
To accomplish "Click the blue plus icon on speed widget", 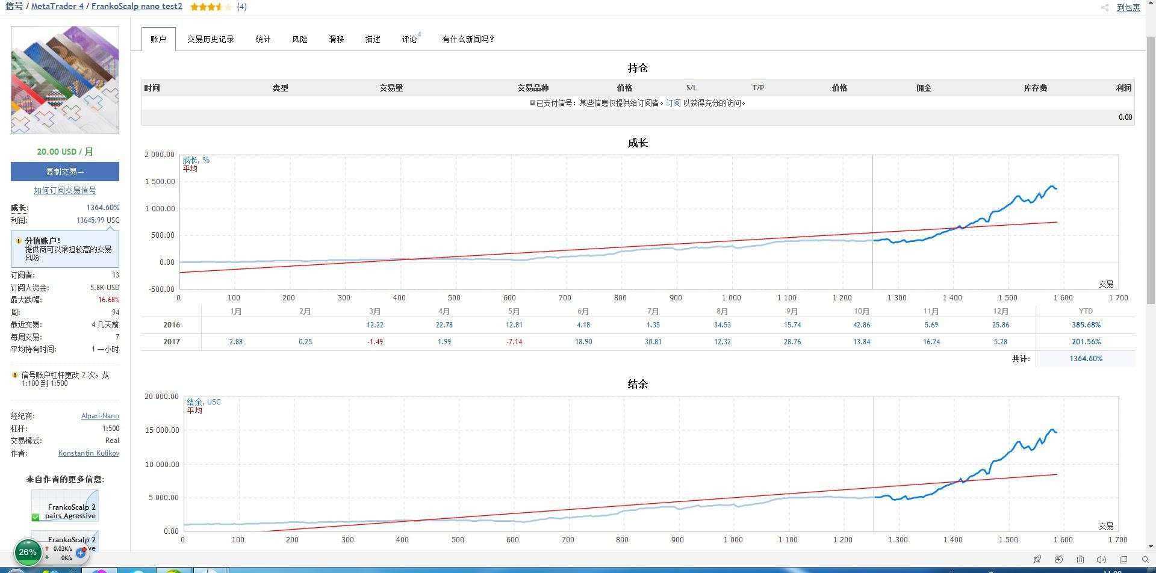I will click(x=80, y=553).
